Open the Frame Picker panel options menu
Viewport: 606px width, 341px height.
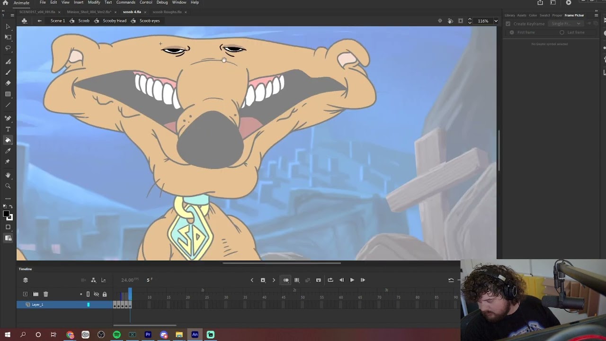coord(596,15)
